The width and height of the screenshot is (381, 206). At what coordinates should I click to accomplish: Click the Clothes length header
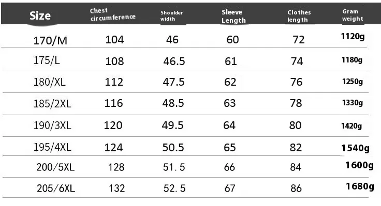pos(299,16)
